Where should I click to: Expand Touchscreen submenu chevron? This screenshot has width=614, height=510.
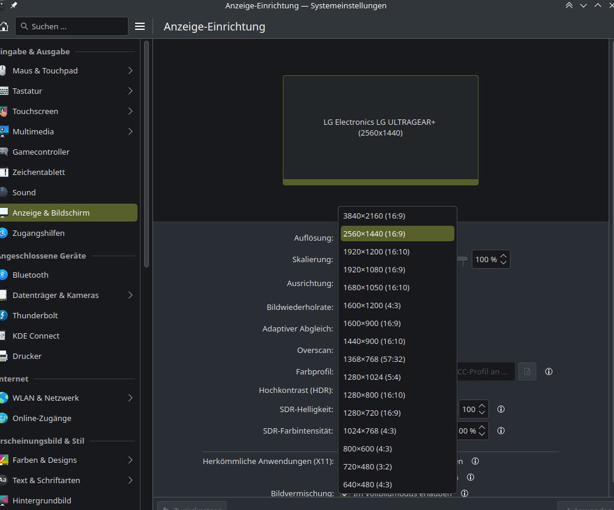(130, 112)
